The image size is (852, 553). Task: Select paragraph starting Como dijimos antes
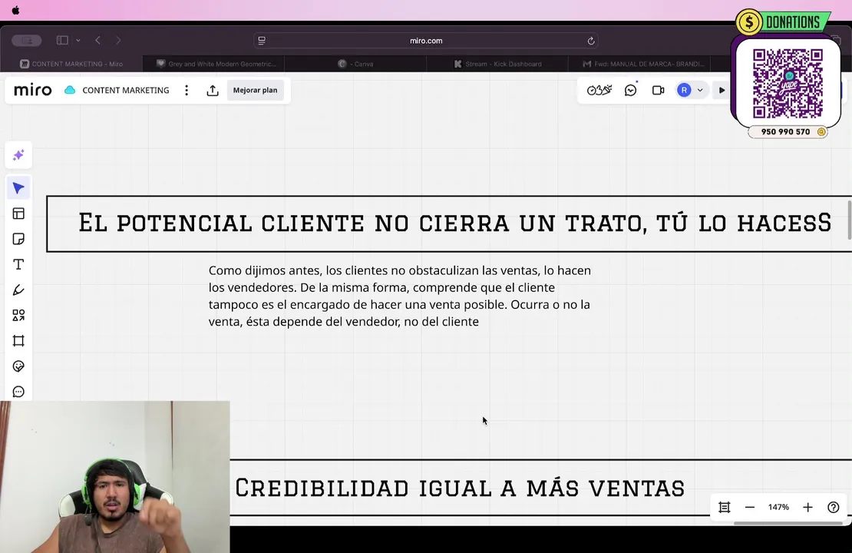click(399, 296)
